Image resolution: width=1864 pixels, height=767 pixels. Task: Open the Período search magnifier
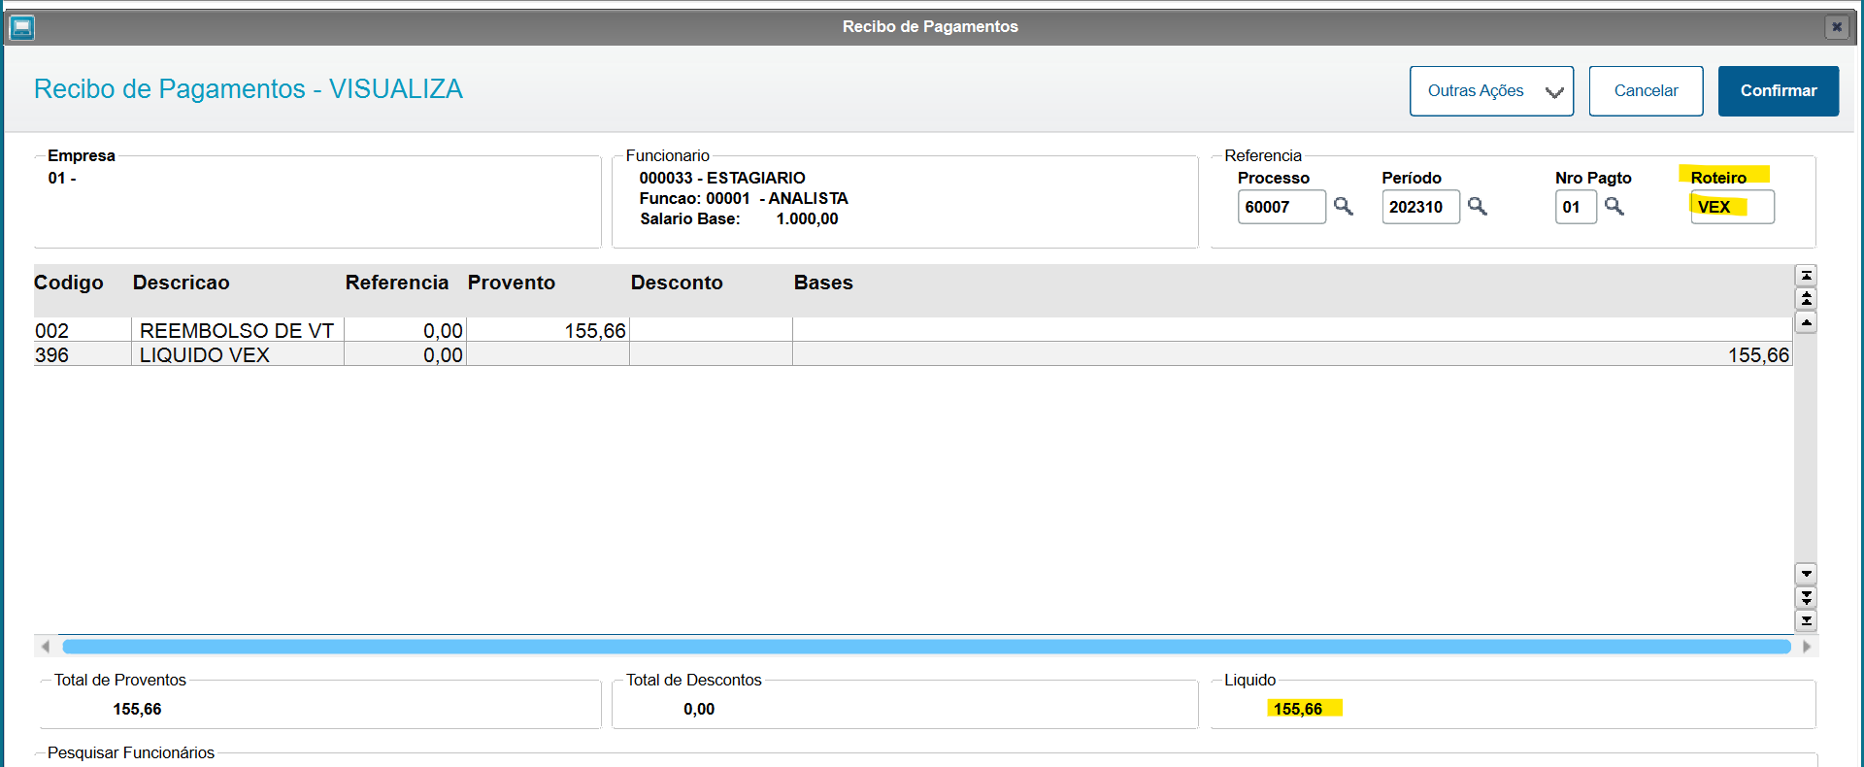coord(1478,206)
